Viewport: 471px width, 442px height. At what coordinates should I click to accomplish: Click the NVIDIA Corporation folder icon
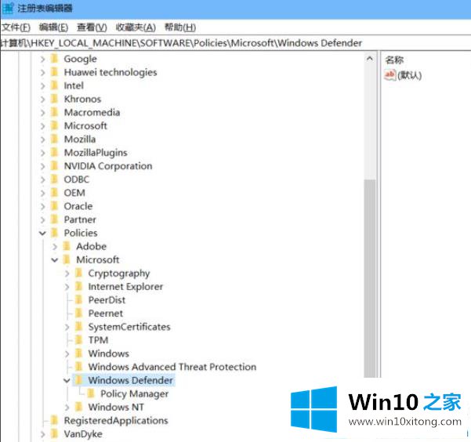[x=54, y=166]
